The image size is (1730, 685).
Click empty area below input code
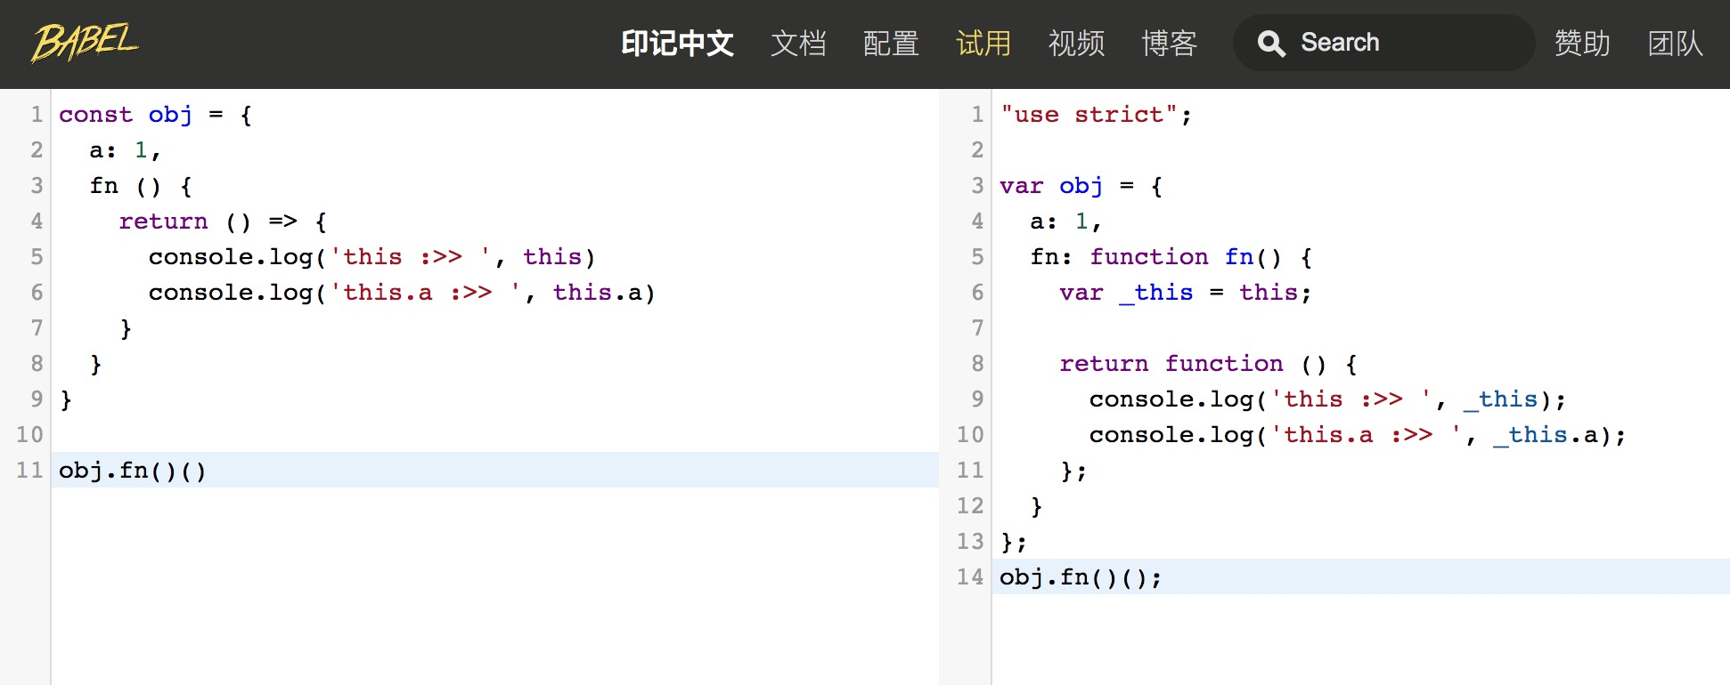490,587
